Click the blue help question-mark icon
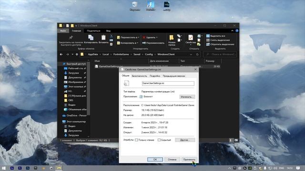 click(x=237, y=30)
